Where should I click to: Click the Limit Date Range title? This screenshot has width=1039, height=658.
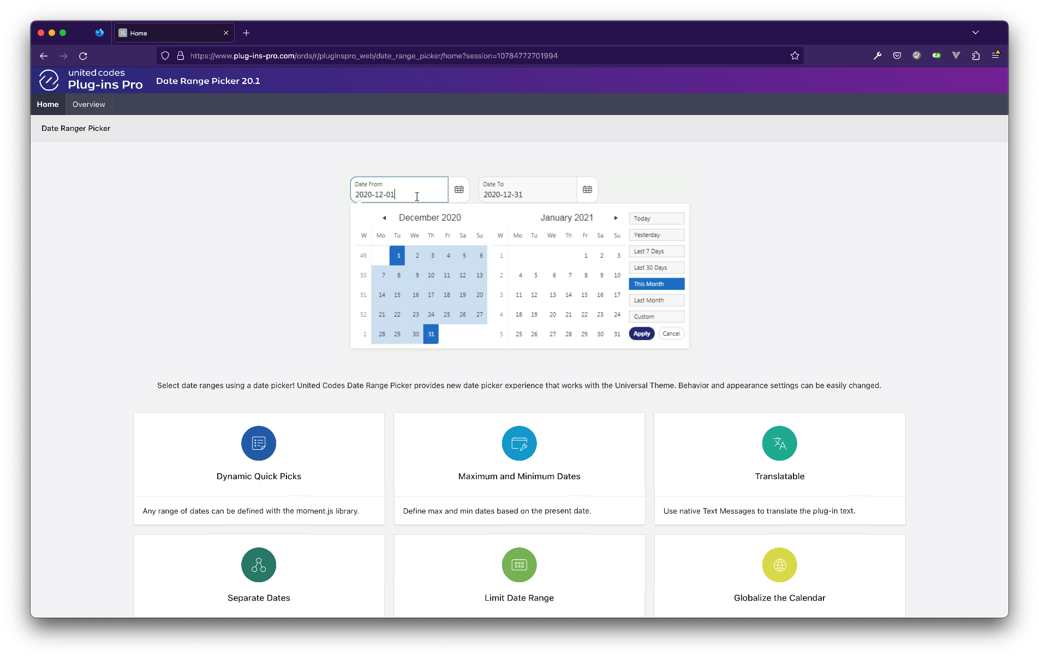pyautogui.click(x=519, y=598)
